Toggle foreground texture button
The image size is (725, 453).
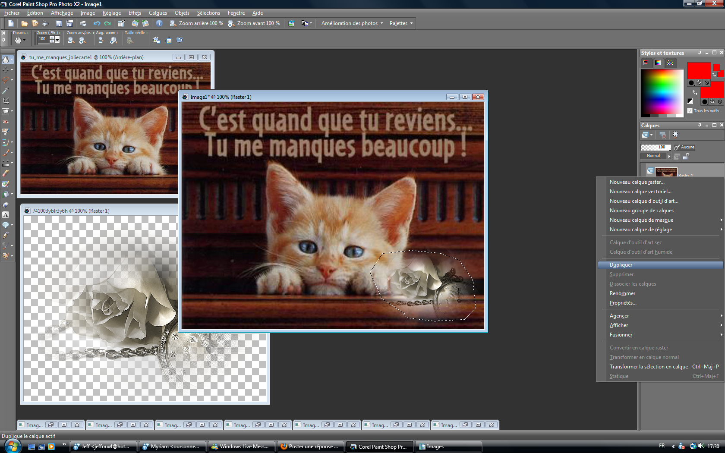tap(699, 83)
